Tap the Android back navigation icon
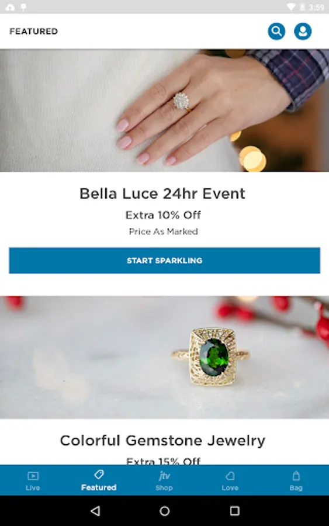329x526 pixels. point(96,511)
